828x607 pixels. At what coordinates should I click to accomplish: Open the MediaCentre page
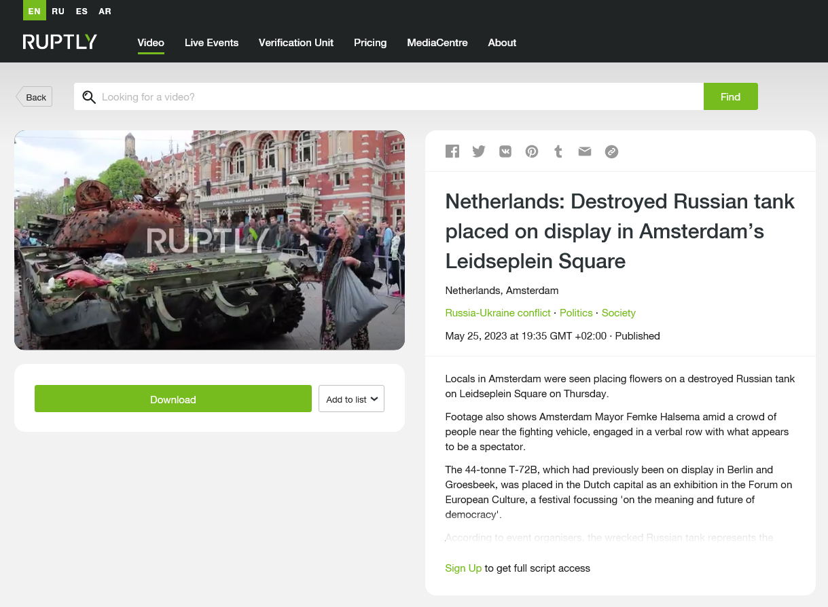[437, 42]
